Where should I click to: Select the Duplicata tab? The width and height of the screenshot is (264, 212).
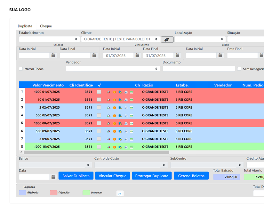coord(25,26)
